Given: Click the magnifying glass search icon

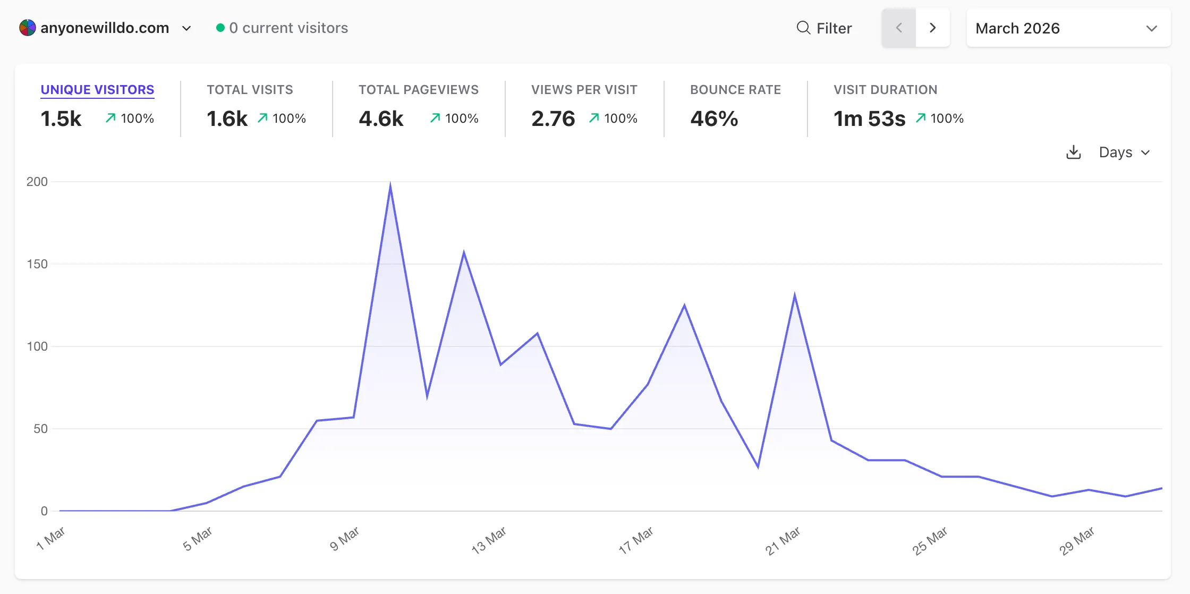Looking at the screenshot, I should pos(802,28).
